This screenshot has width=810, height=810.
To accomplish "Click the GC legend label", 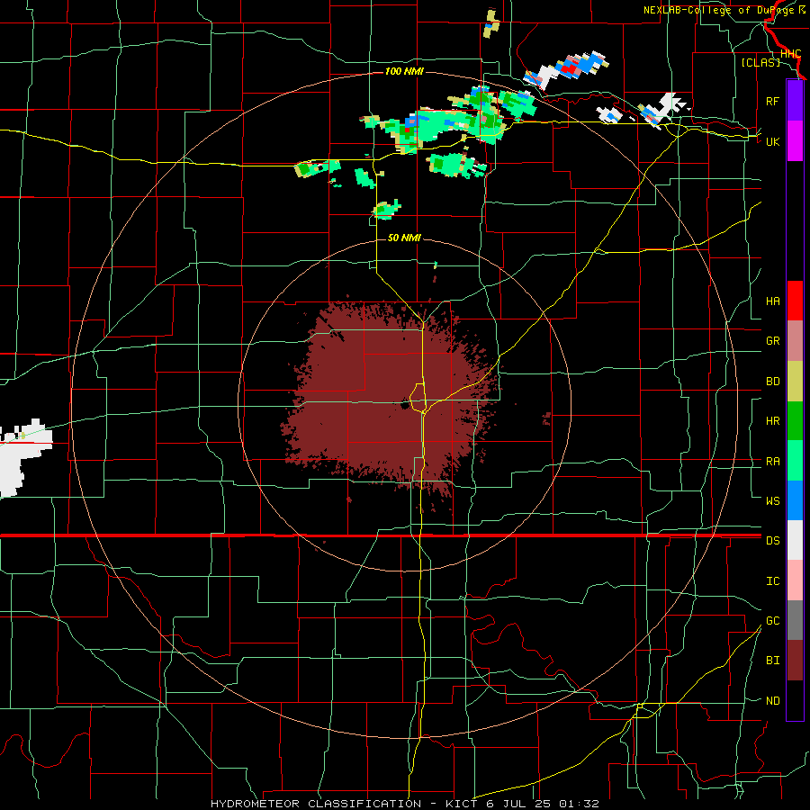I will [772, 621].
